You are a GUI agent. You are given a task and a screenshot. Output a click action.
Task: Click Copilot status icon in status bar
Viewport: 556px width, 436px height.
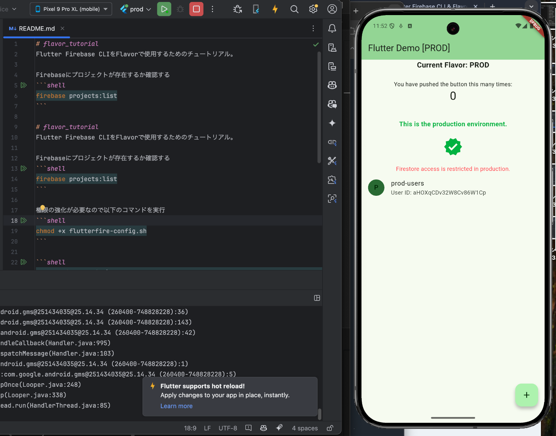pos(263,428)
